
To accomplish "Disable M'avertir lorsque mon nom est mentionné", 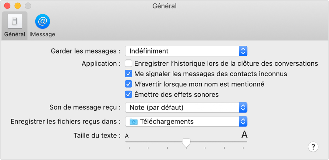I will point(129,84).
